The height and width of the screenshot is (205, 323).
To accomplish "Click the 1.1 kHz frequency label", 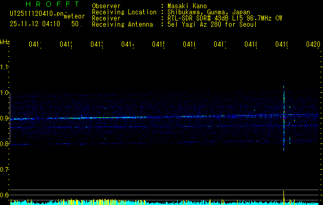I will pos(5,67).
